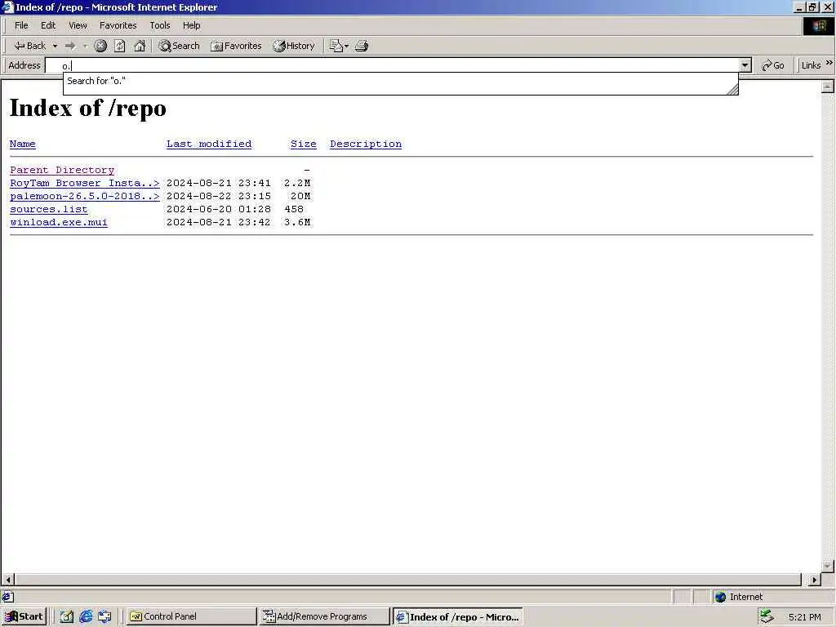Open the Parent Directory link
The width and height of the screenshot is (836, 627).
tap(62, 170)
